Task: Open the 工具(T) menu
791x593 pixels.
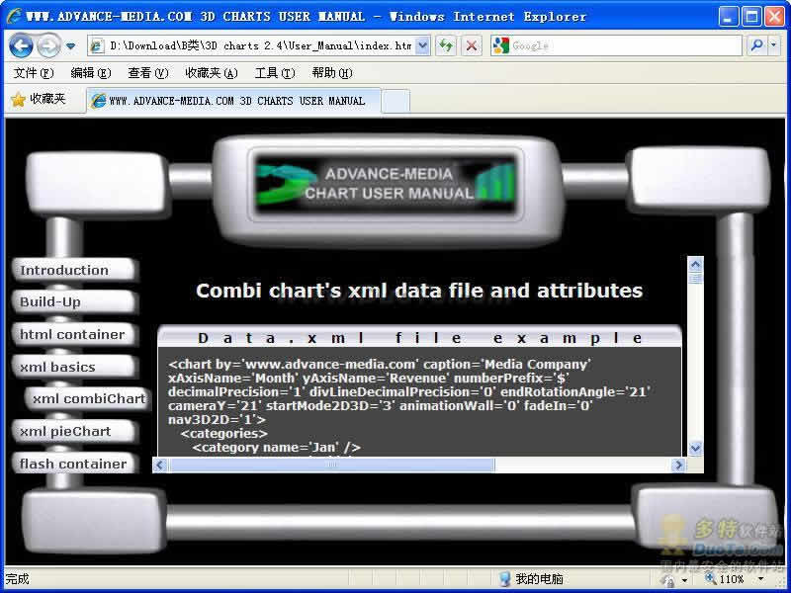Action: tap(275, 73)
